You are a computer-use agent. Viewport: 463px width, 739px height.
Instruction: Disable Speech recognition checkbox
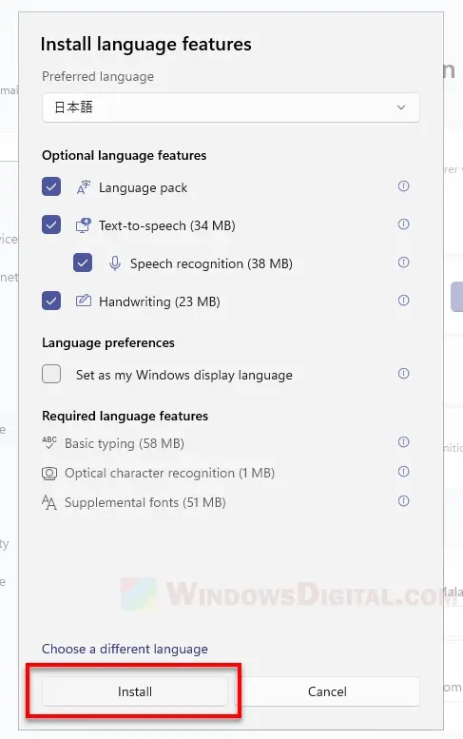click(x=83, y=263)
